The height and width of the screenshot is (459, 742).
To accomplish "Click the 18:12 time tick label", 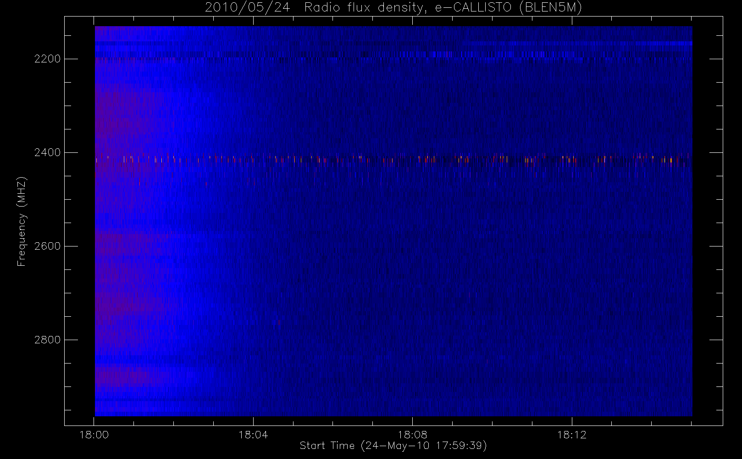I will pyautogui.click(x=572, y=435).
